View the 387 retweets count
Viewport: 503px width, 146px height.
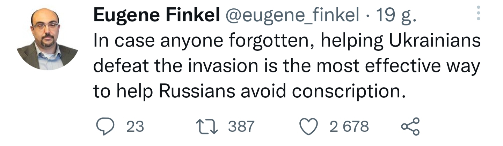click(x=241, y=127)
